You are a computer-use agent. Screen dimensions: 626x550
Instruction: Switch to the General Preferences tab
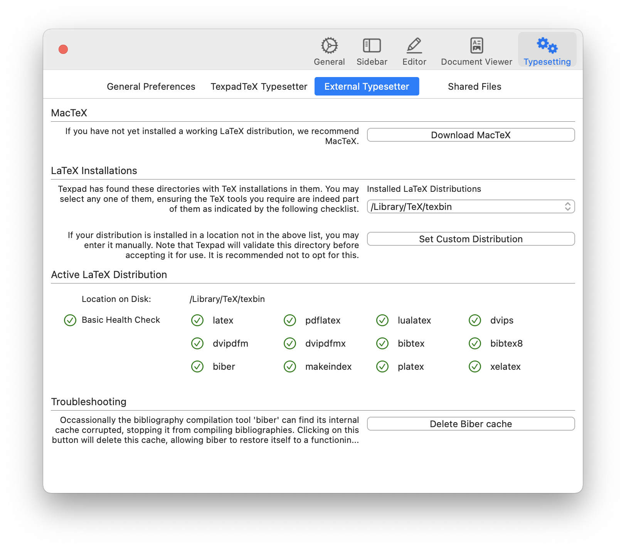coord(151,86)
